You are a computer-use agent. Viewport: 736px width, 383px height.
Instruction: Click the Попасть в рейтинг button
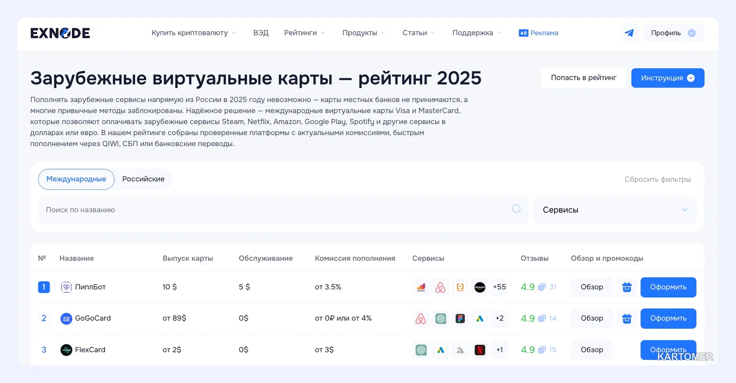584,78
